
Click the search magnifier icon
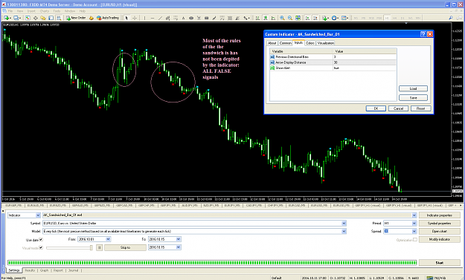pyautogui.click(x=451, y=18)
